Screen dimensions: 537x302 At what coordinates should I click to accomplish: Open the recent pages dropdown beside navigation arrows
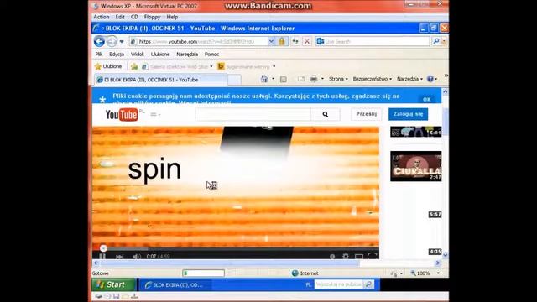coord(122,42)
